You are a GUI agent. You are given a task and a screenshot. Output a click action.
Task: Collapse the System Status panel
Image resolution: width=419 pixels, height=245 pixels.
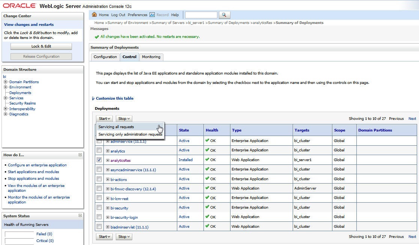(80, 215)
